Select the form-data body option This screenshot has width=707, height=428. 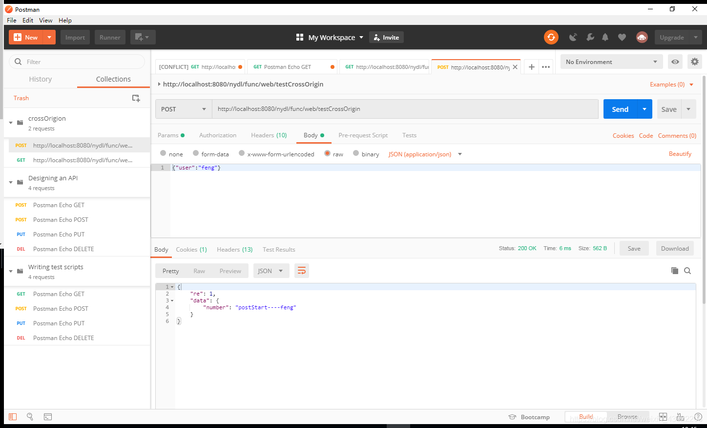[x=196, y=153]
